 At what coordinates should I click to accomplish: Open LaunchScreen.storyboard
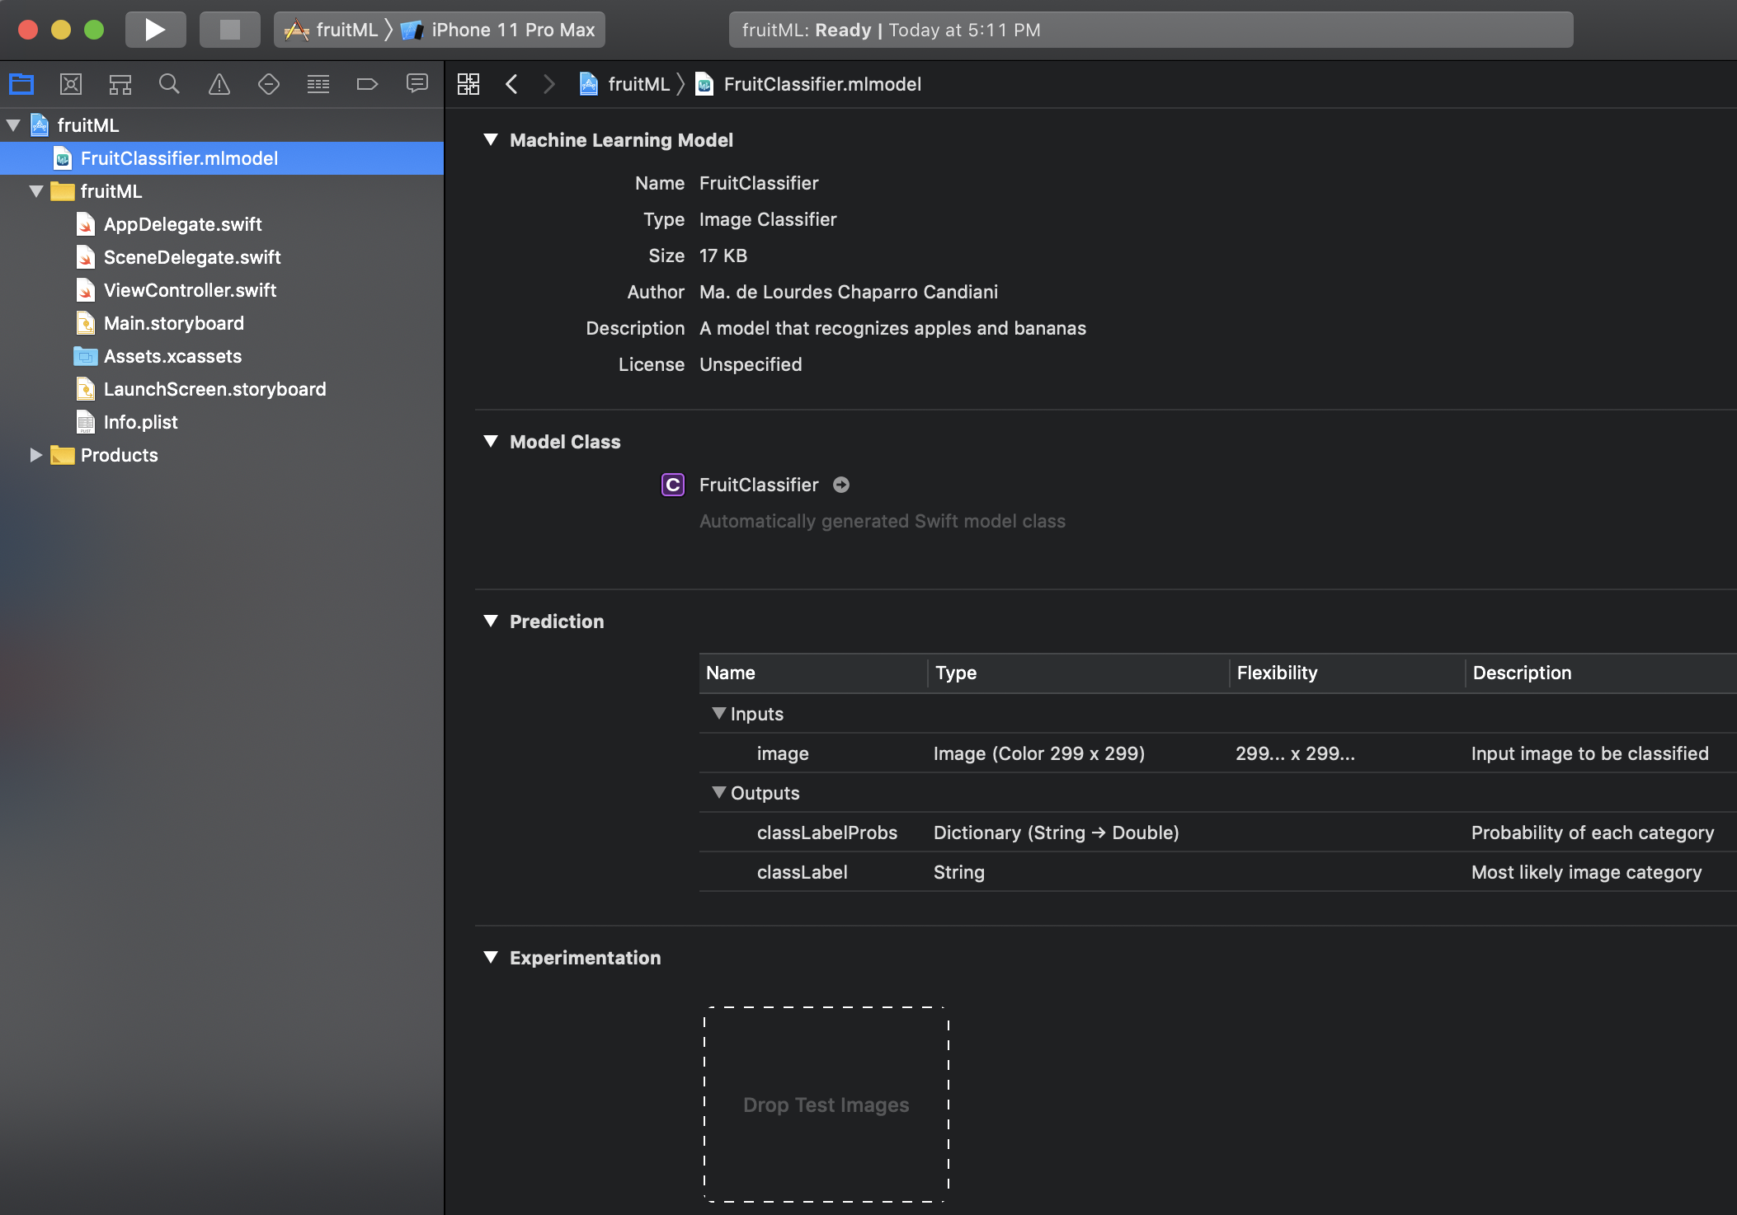click(214, 389)
